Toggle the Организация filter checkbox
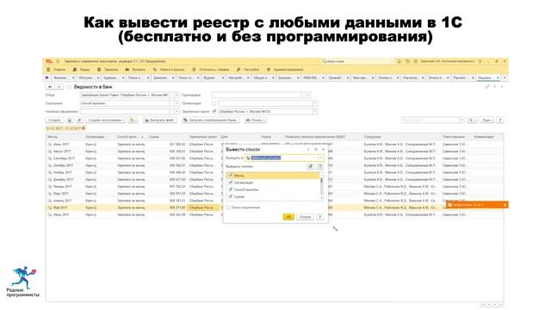Viewport: 551px width, 310px height. (214, 103)
